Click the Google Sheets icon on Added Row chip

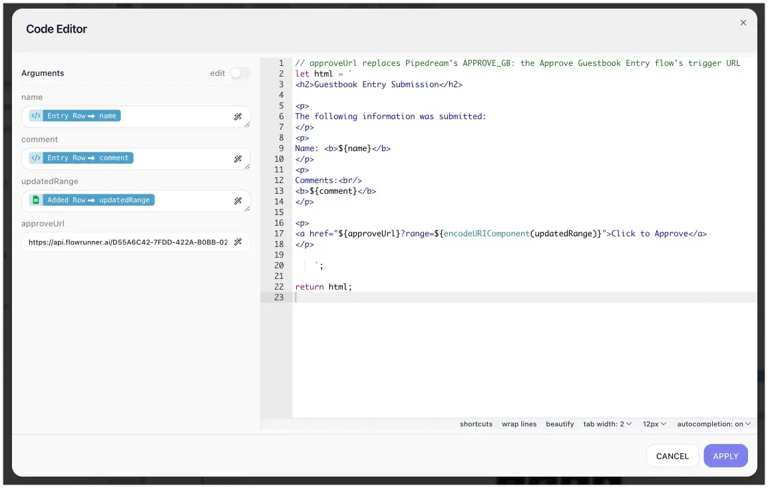coord(36,200)
